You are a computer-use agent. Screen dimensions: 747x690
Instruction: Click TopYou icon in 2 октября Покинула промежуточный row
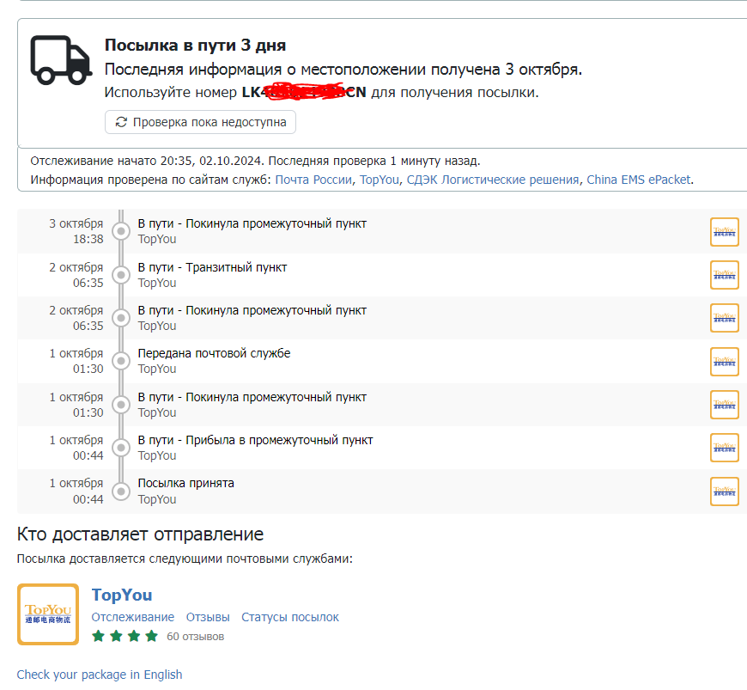[x=724, y=318]
